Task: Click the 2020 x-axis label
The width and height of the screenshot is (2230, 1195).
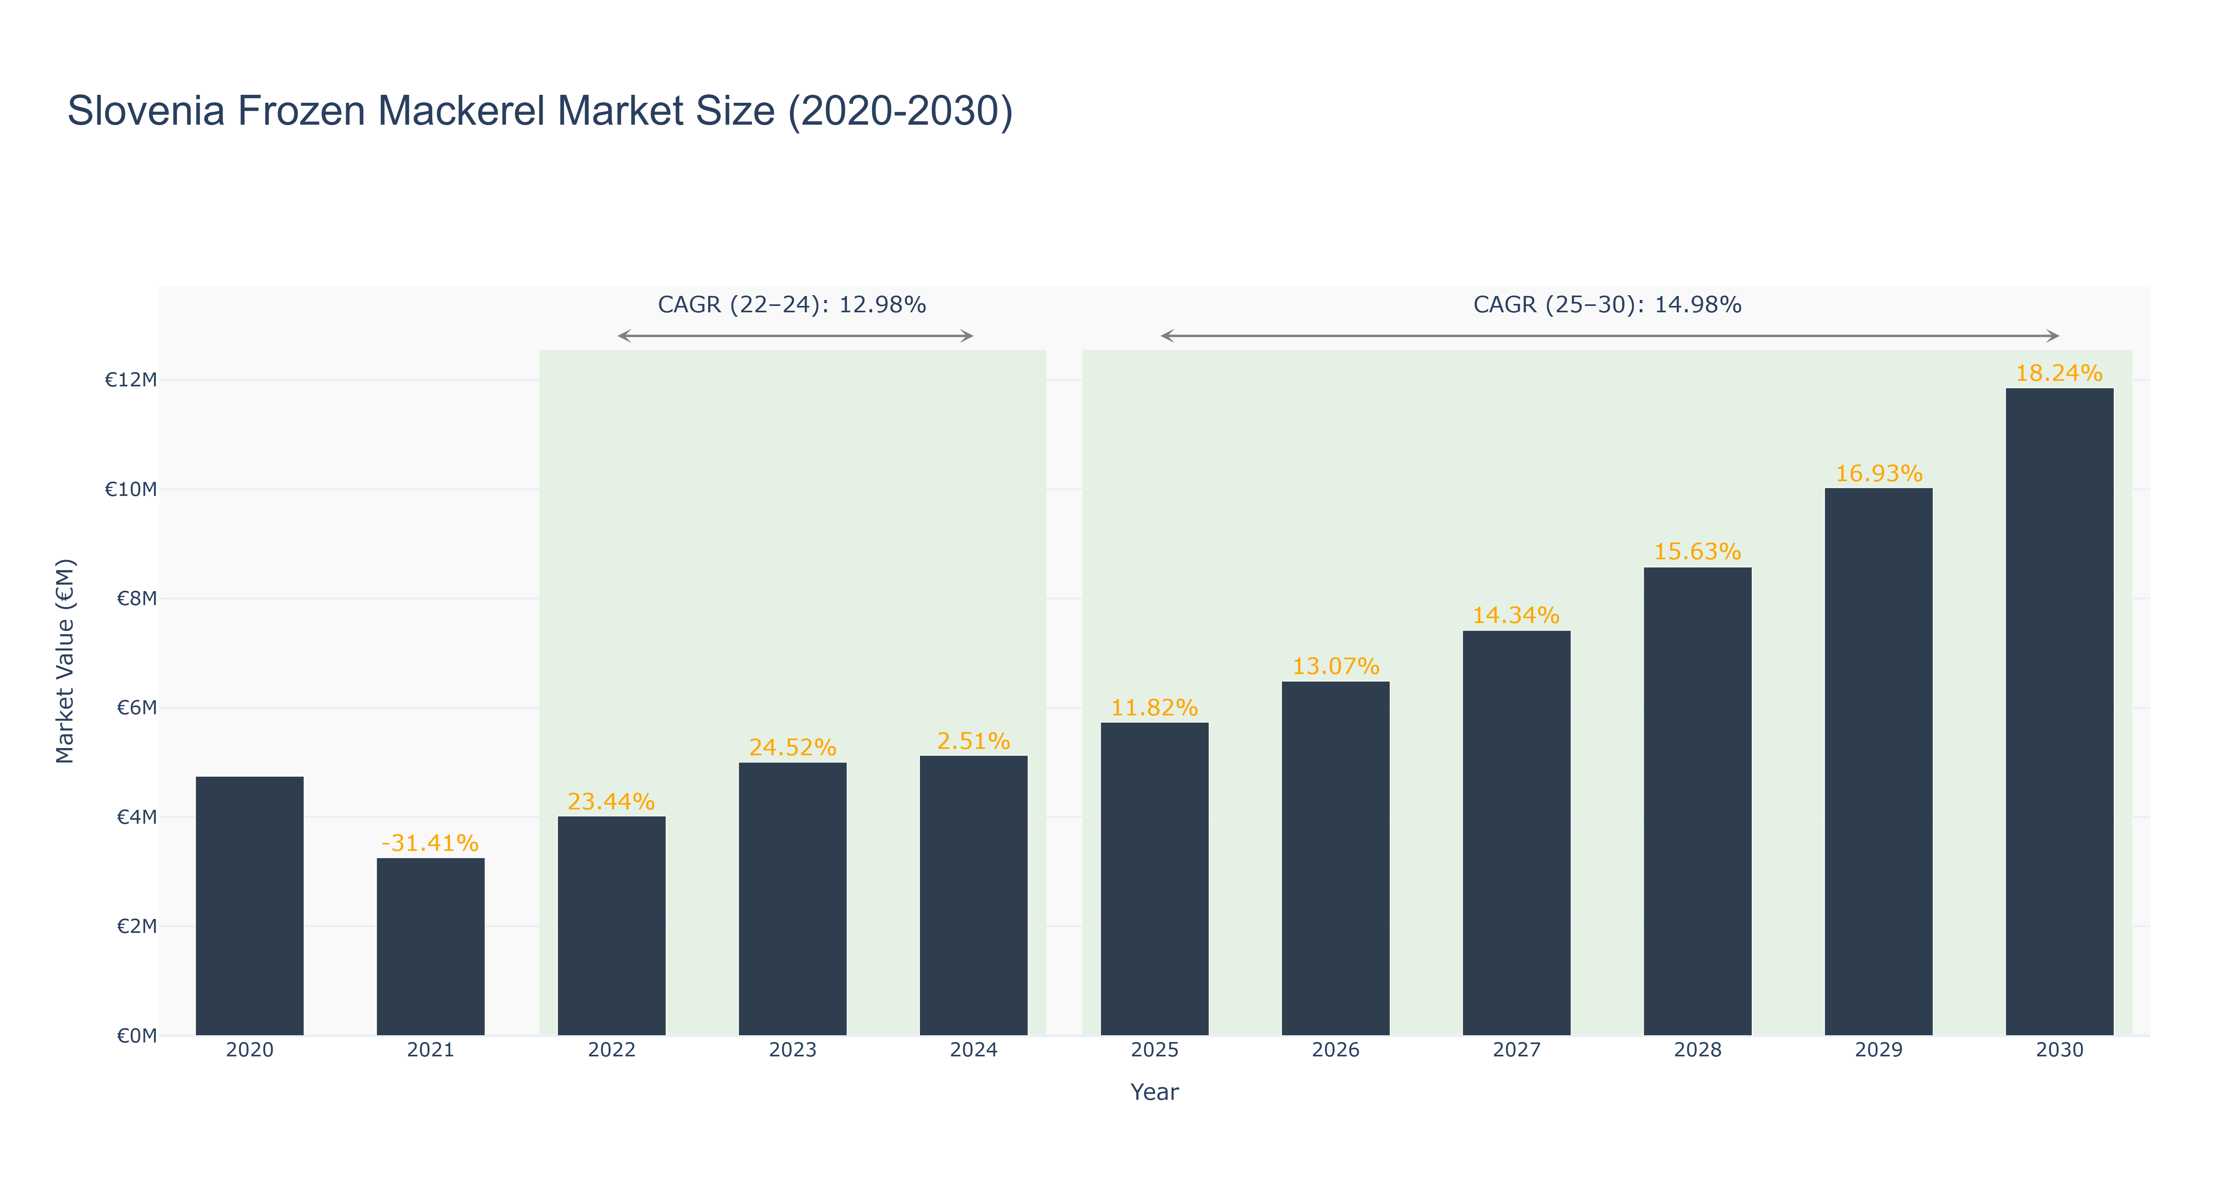Action: coord(249,1050)
